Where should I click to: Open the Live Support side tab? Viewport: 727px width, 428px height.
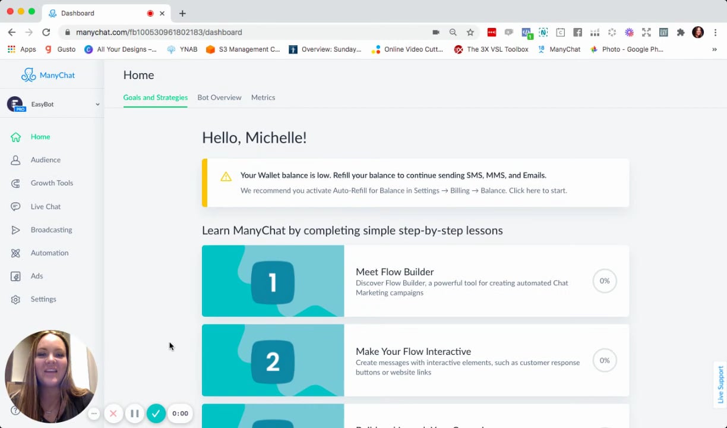point(720,385)
